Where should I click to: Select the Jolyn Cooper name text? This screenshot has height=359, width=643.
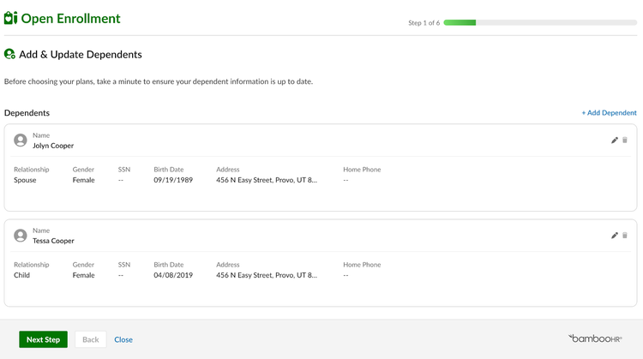tap(53, 146)
